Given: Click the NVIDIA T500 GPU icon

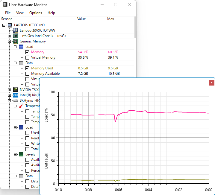Looking at the screenshot, I should point(16,90).
